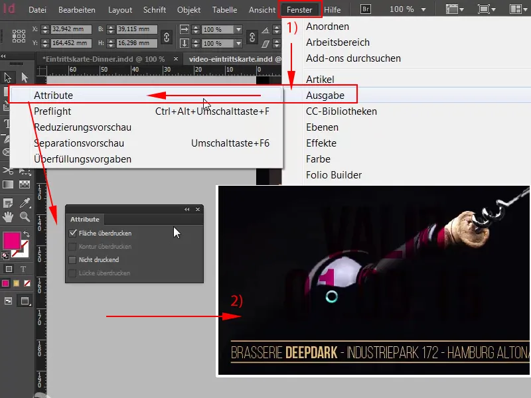This screenshot has width=531, height=398.
Task: Toggle the Nicht druckend checkbox
Action: point(72,259)
